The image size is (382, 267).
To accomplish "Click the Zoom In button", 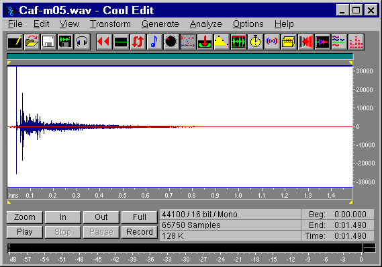I will click(63, 217).
